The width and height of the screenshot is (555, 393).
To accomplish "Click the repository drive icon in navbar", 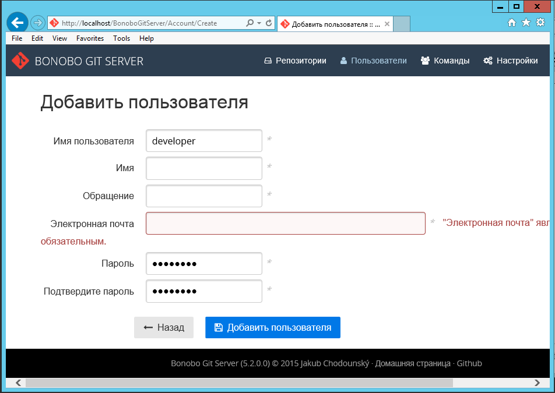I will tap(268, 61).
